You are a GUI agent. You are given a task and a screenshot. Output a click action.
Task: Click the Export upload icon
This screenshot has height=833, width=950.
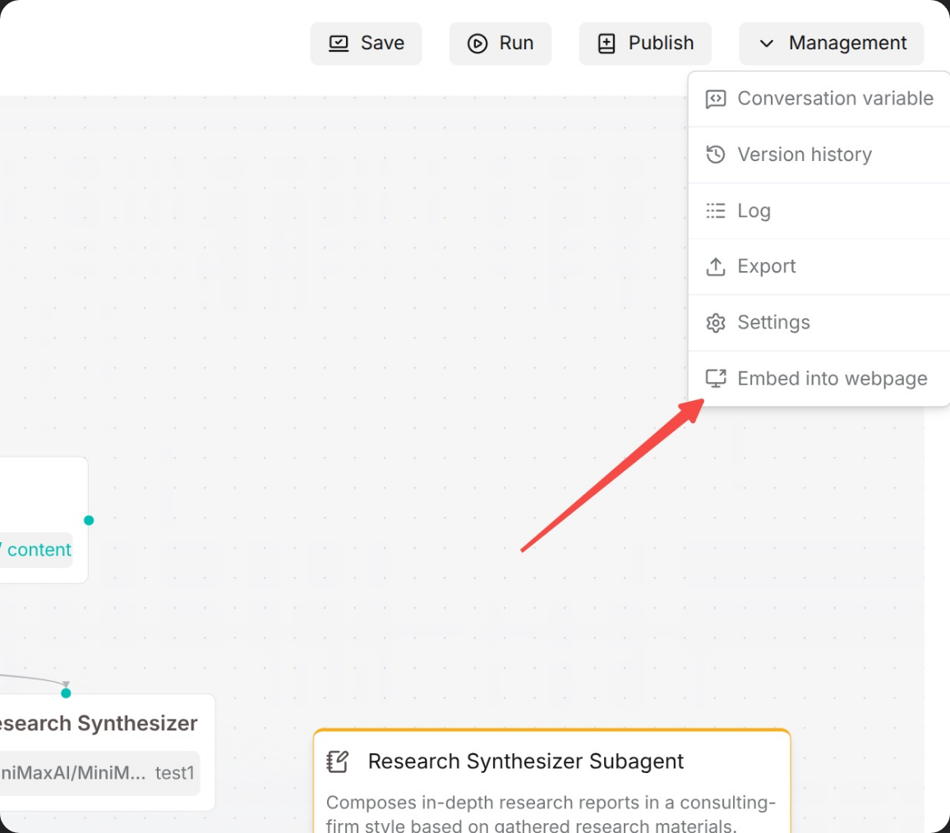point(716,266)
